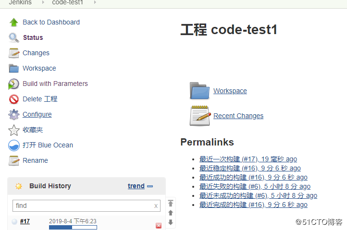Click the Blue Ocean circle icon
Viewport: 347px width, 230px height.
(14, 145)
